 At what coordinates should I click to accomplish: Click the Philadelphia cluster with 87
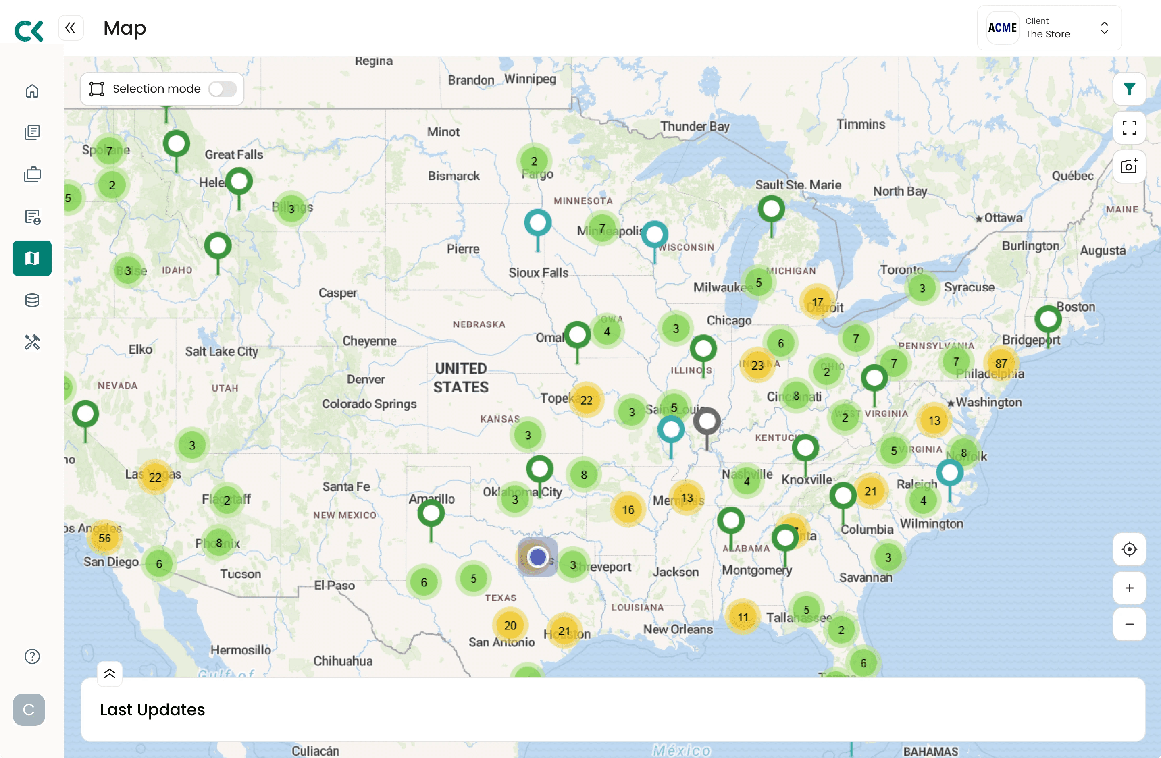[x=1001, y=363]
